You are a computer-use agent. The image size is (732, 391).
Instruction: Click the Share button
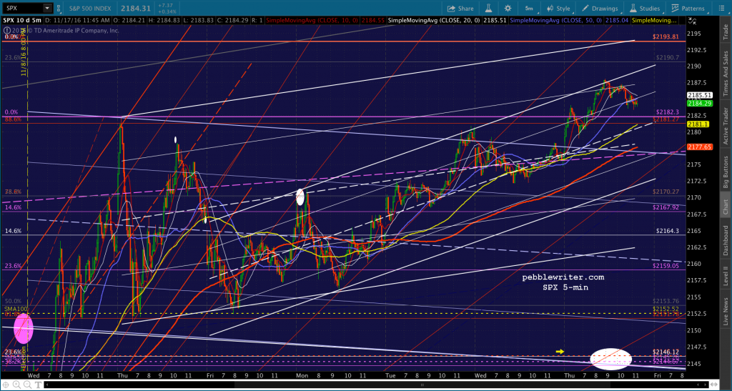pos(460,9)
